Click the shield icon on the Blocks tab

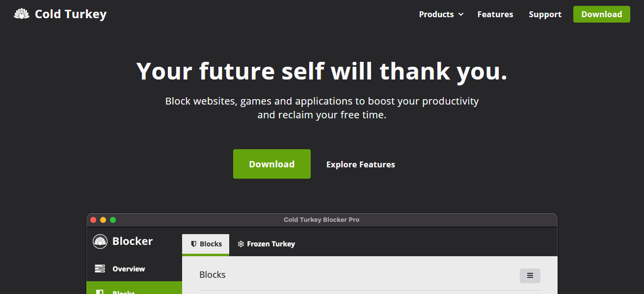point(194,244)
